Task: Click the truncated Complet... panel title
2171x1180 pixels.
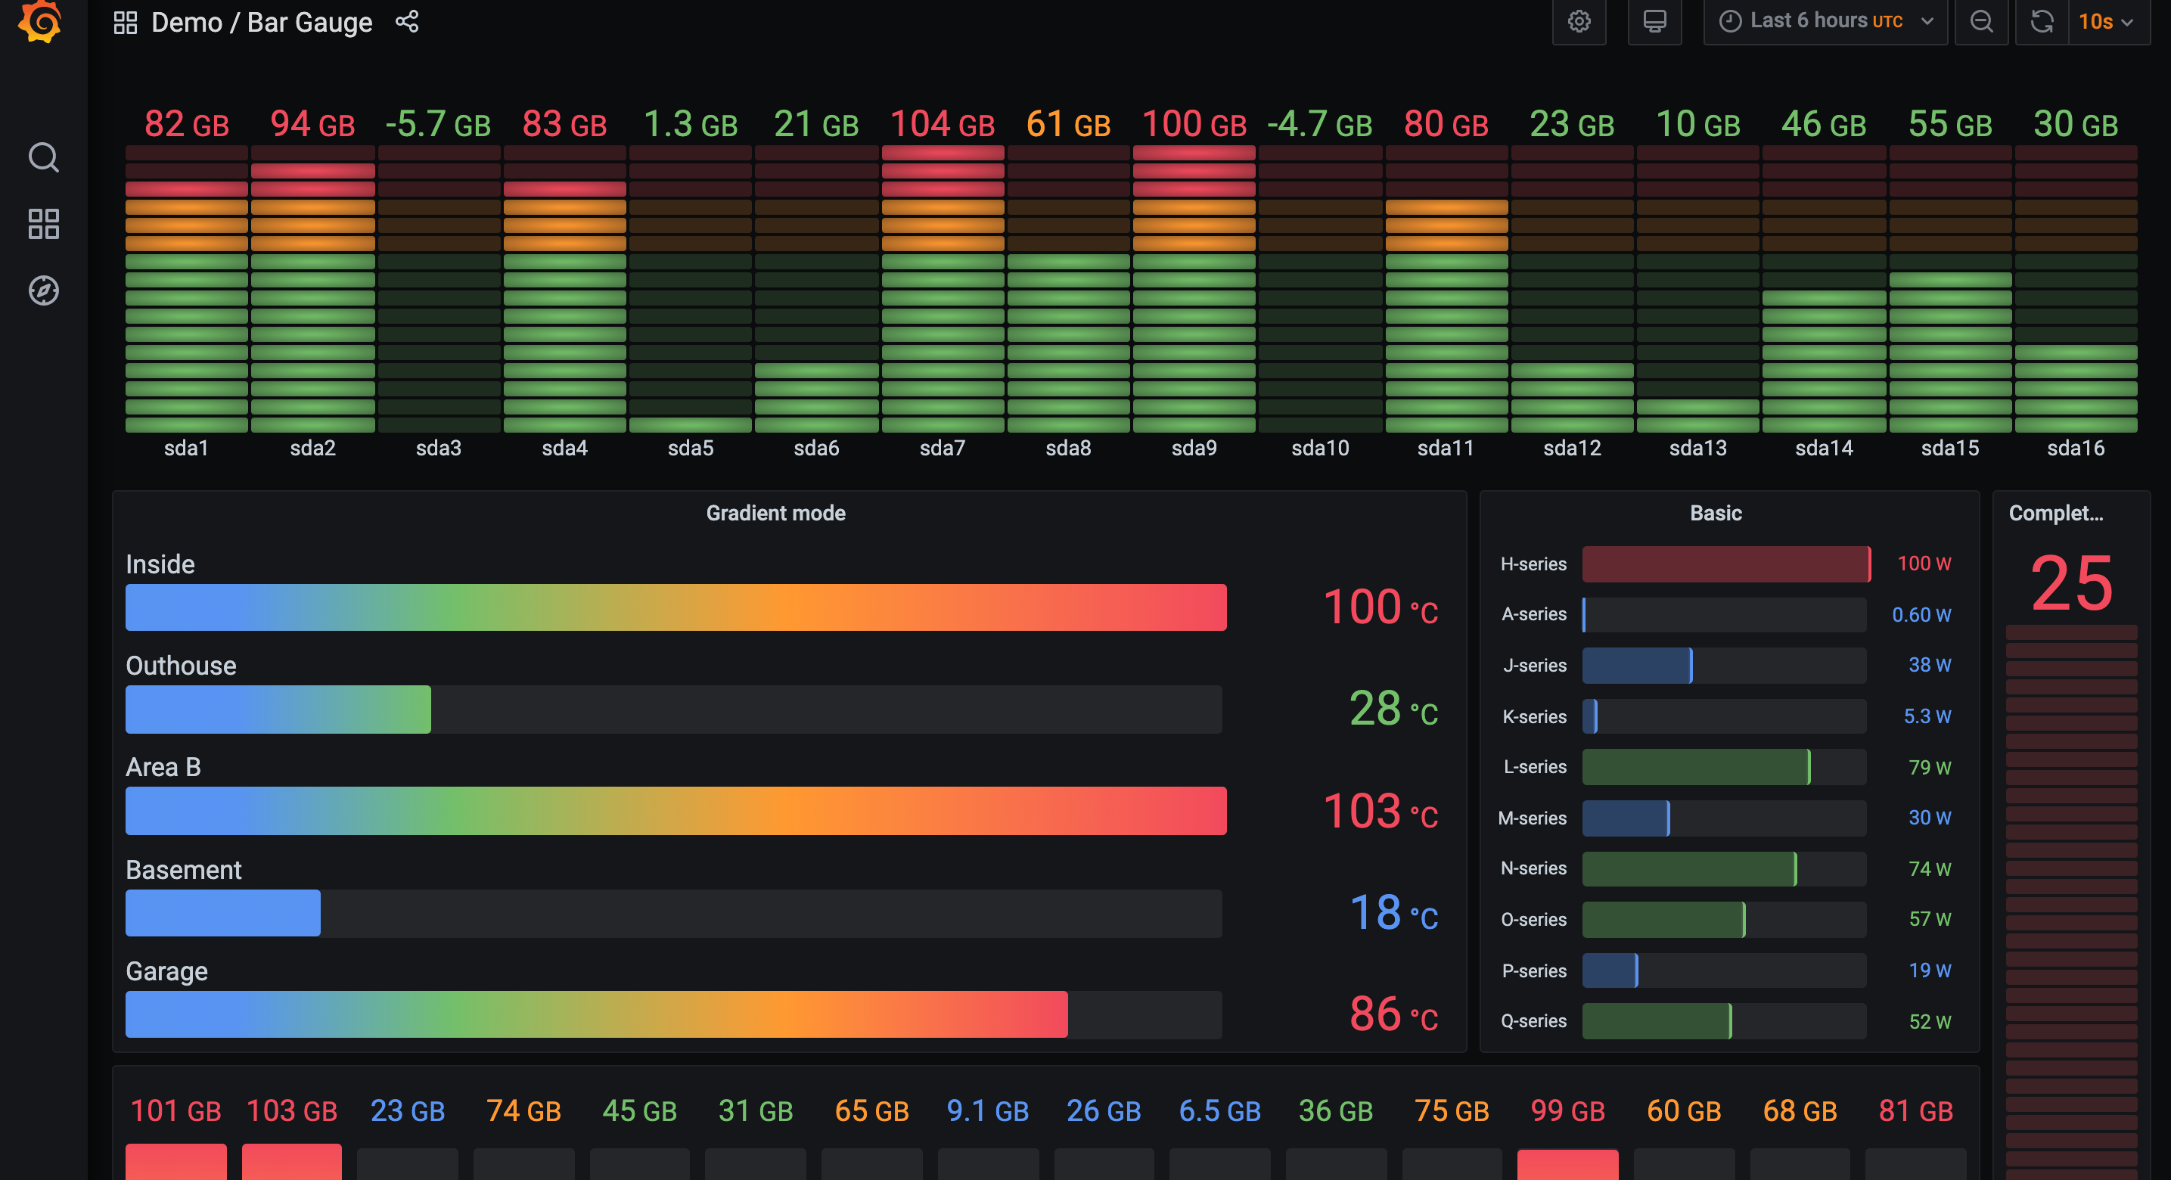Action: pos(2055,512)
